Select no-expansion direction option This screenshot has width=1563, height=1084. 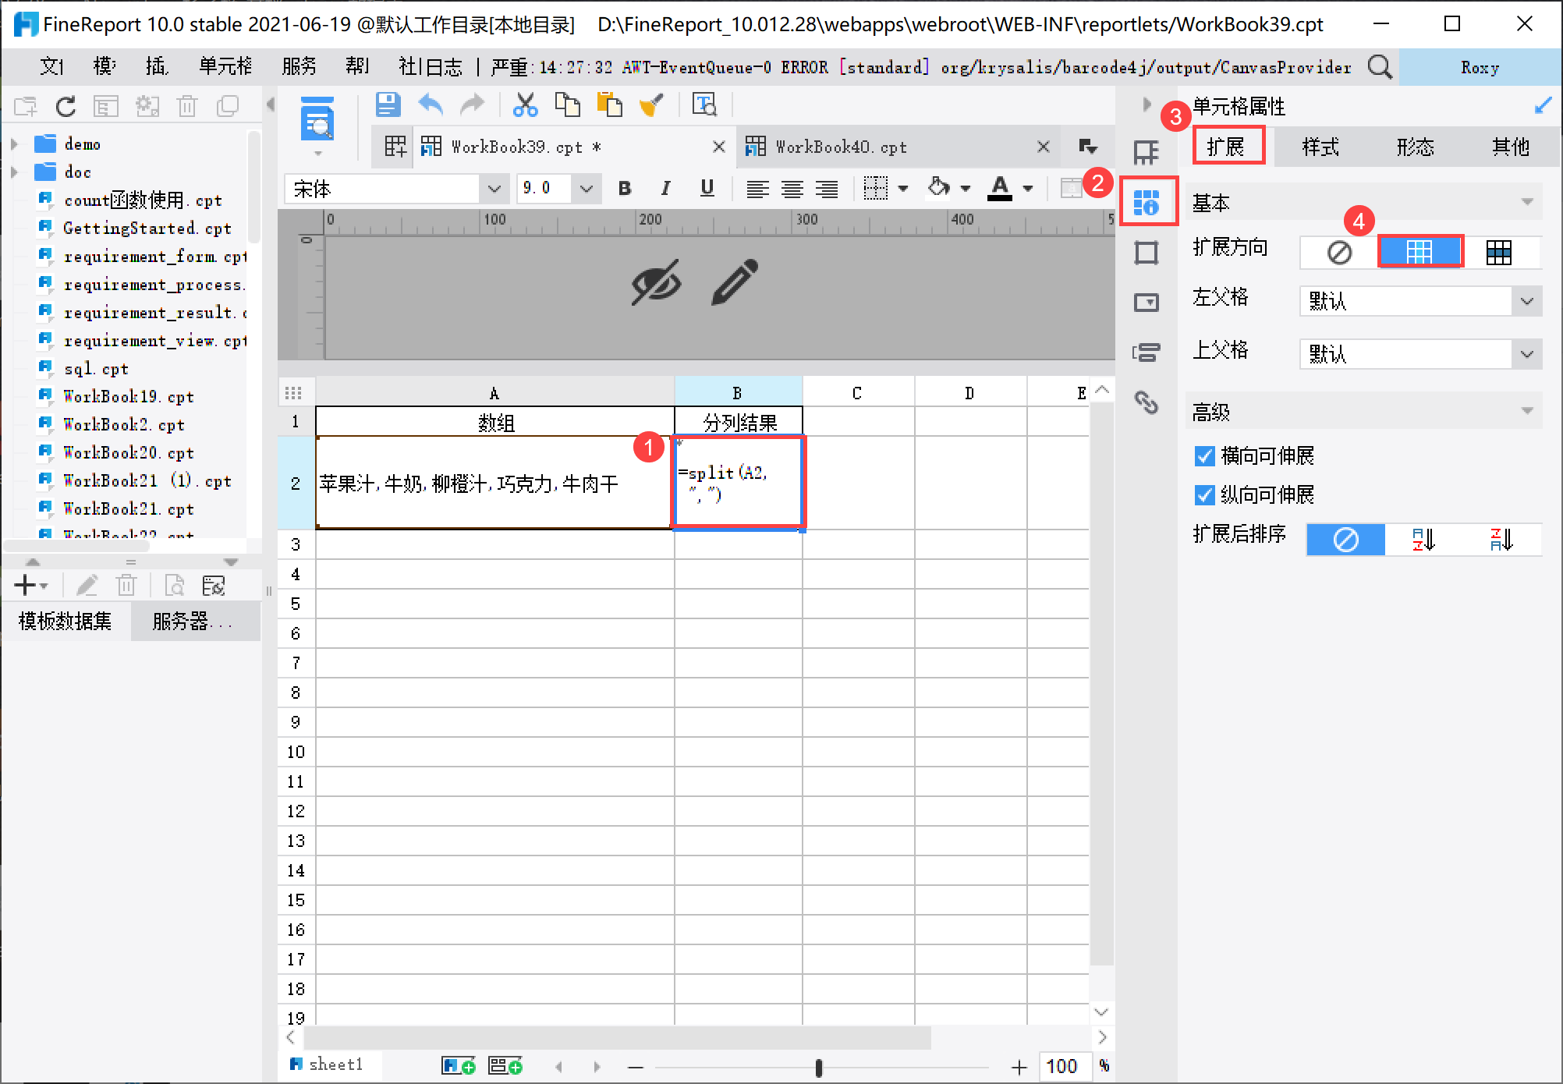coord(1339,252)
